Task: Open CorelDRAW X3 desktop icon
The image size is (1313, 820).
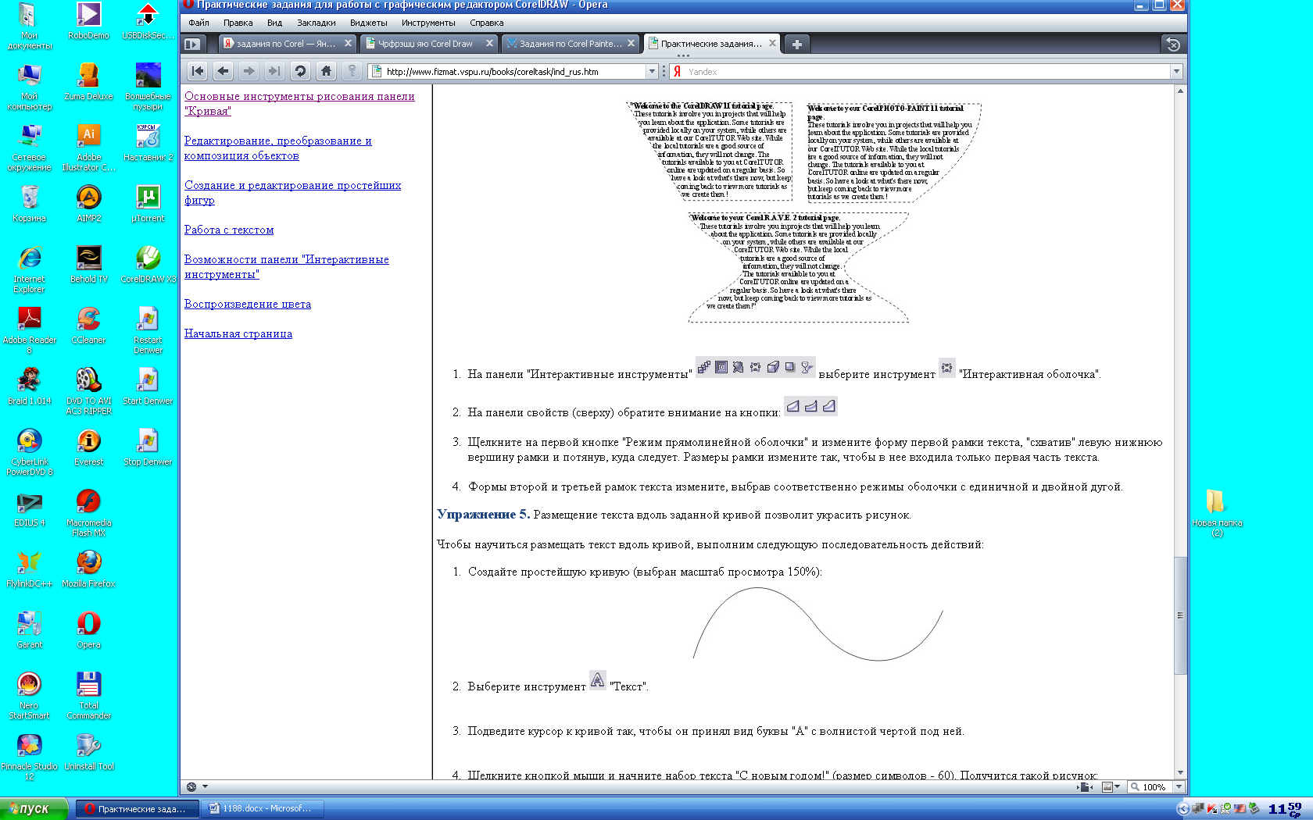Action: point(148,265)
